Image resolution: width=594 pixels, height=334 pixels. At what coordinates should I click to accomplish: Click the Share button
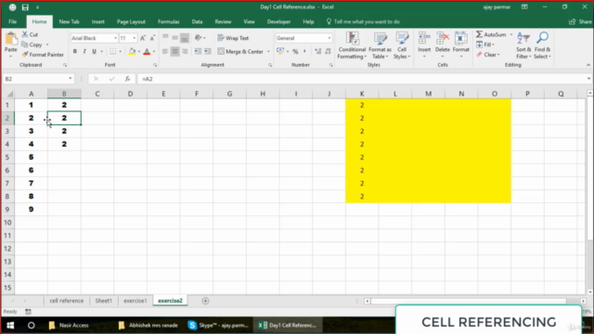point(580,21)
